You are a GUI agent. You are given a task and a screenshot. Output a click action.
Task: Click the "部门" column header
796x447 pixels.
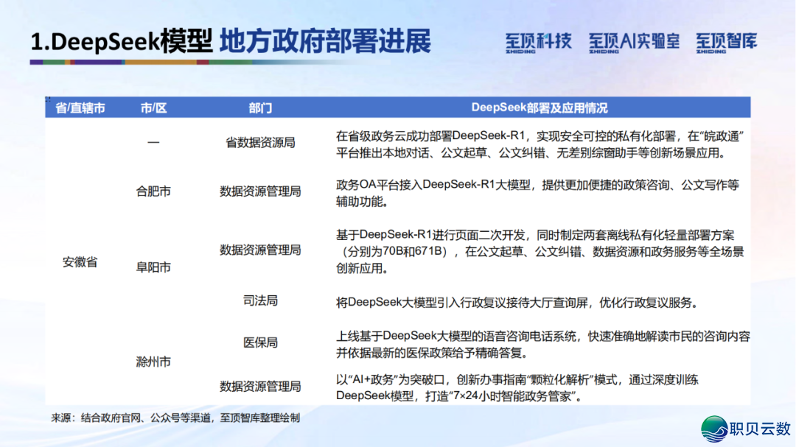[x=260, y=108]
